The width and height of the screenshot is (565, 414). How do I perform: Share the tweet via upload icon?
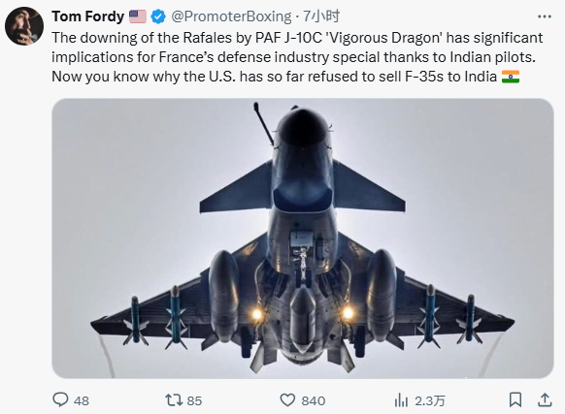545,400
